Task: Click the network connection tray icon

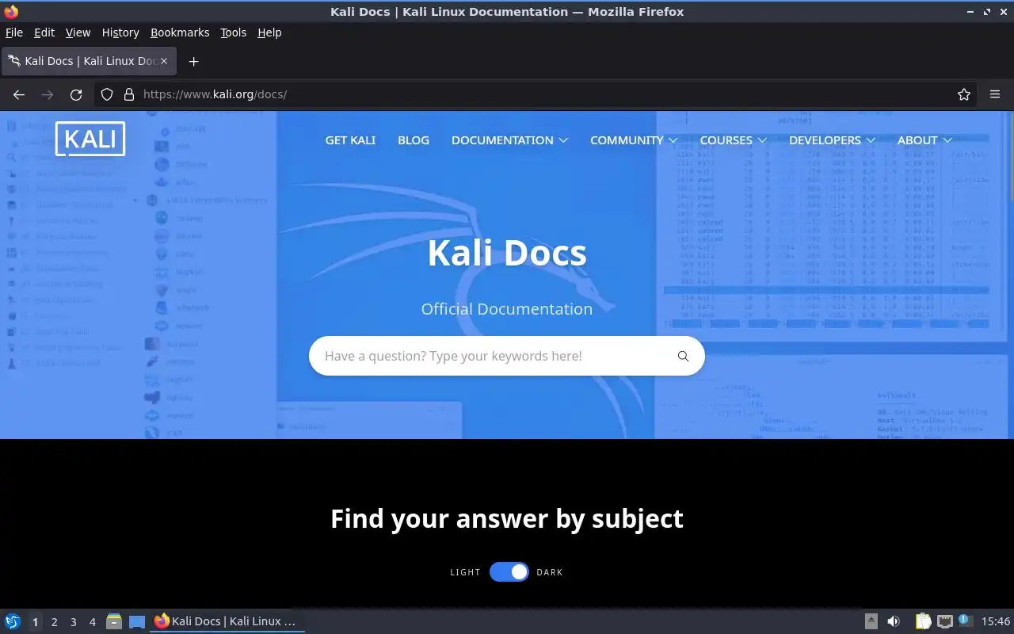Action: click(944, 621)
